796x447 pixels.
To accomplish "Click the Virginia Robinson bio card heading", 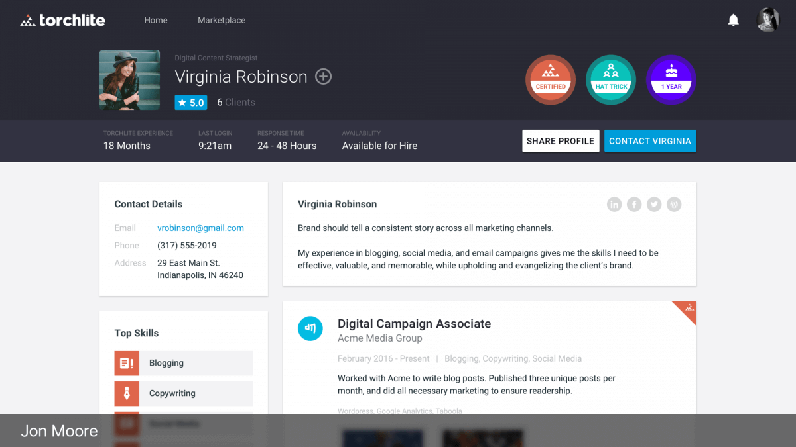I will [x=337, y=204].
